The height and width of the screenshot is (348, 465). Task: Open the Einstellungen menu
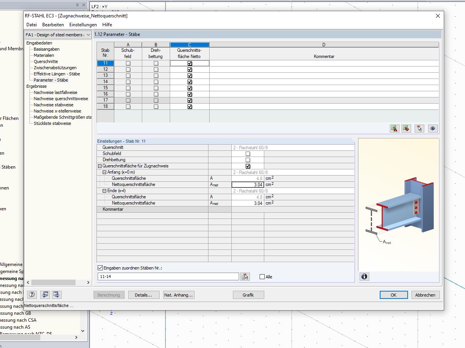(83, 25)
